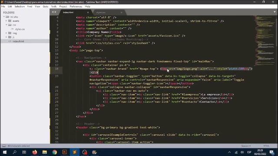
Task: Open Adobe Illustrator from the taskbar
Action: (65, 152)
